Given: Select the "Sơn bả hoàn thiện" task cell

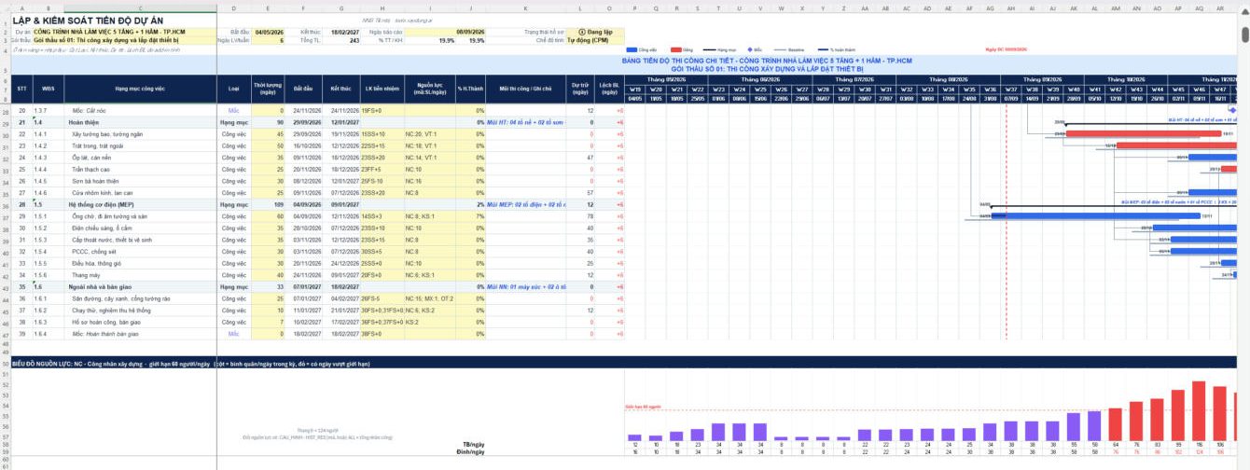Looking at the screenshot, I should click(x=141, y=181).
